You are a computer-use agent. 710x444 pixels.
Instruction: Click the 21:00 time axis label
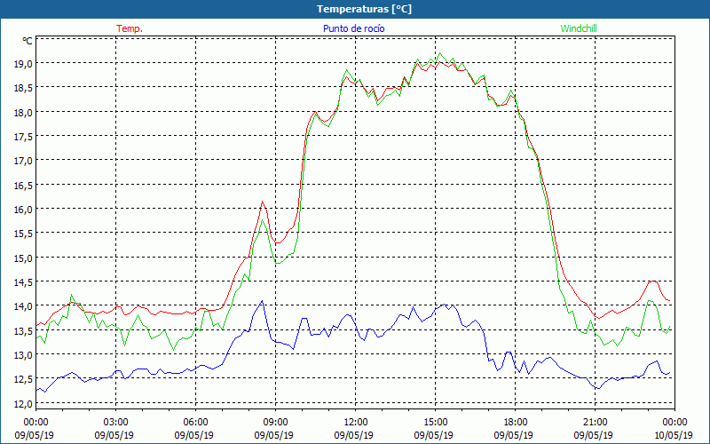coord(595,422)
